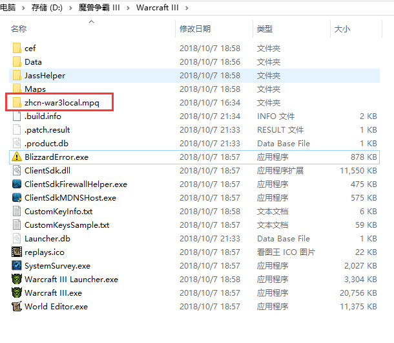Select the CustomKeysSample.txt file name
Screen dimensions: 394x343
coord(67,225)
